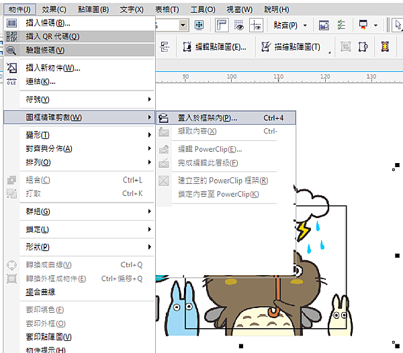The height and width of the screenshot is (353, 403).
Task: Open the Trace Bitmap (描繪點陣圖) flyout
Action: coord(329,52)
